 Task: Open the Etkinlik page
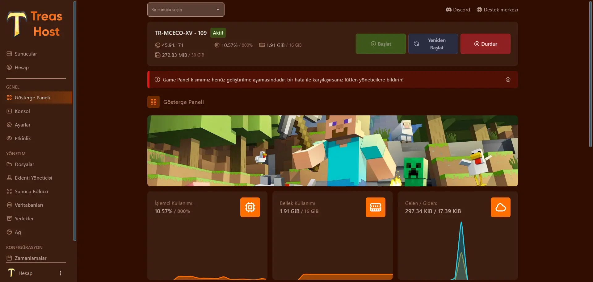pyautogui.click(x=36, y=138)
